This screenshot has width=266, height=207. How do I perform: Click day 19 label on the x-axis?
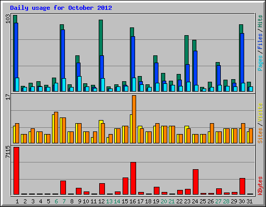point(156,201)
